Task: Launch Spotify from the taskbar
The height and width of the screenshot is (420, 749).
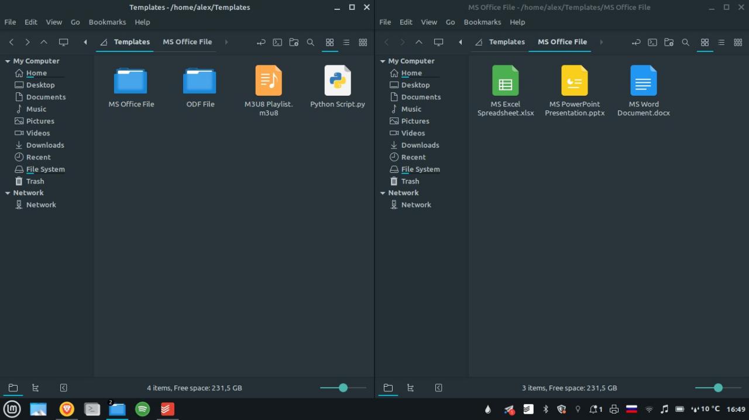Action: click(142, 409)
